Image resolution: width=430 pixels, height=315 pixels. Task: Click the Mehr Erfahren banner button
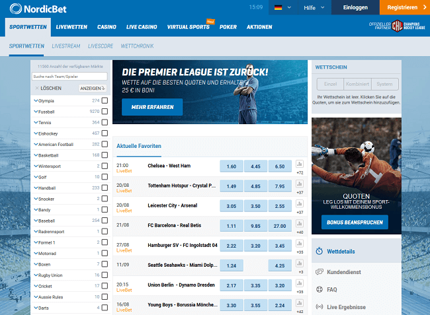pos(152,107)
